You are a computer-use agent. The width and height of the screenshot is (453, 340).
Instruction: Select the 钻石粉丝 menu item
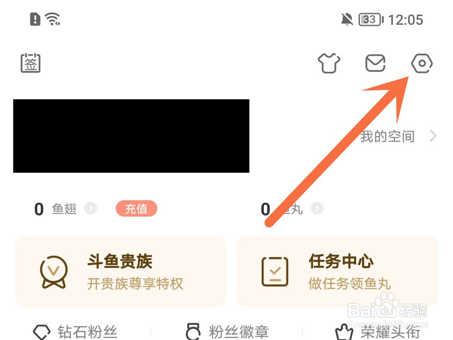(75, 332)
